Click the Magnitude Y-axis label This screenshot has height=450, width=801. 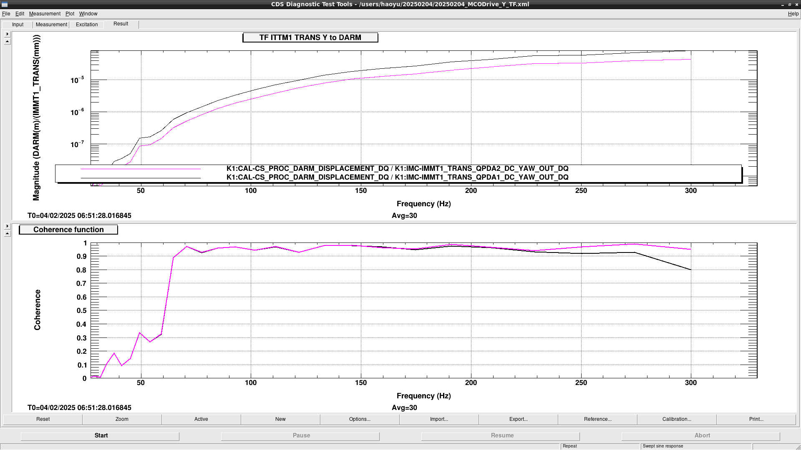pos(36,117)
